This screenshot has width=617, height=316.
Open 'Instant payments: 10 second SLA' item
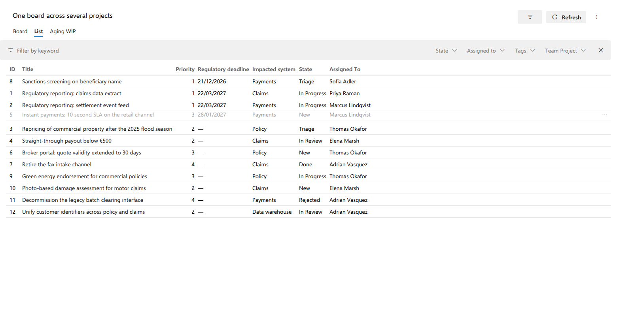88,115
